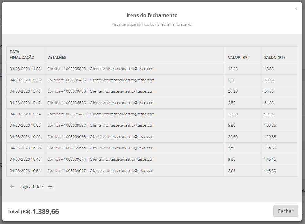The height and width of the screenshot is (224, 305).
Task: Select the saldo value 90,55
Action: [269, 114]
